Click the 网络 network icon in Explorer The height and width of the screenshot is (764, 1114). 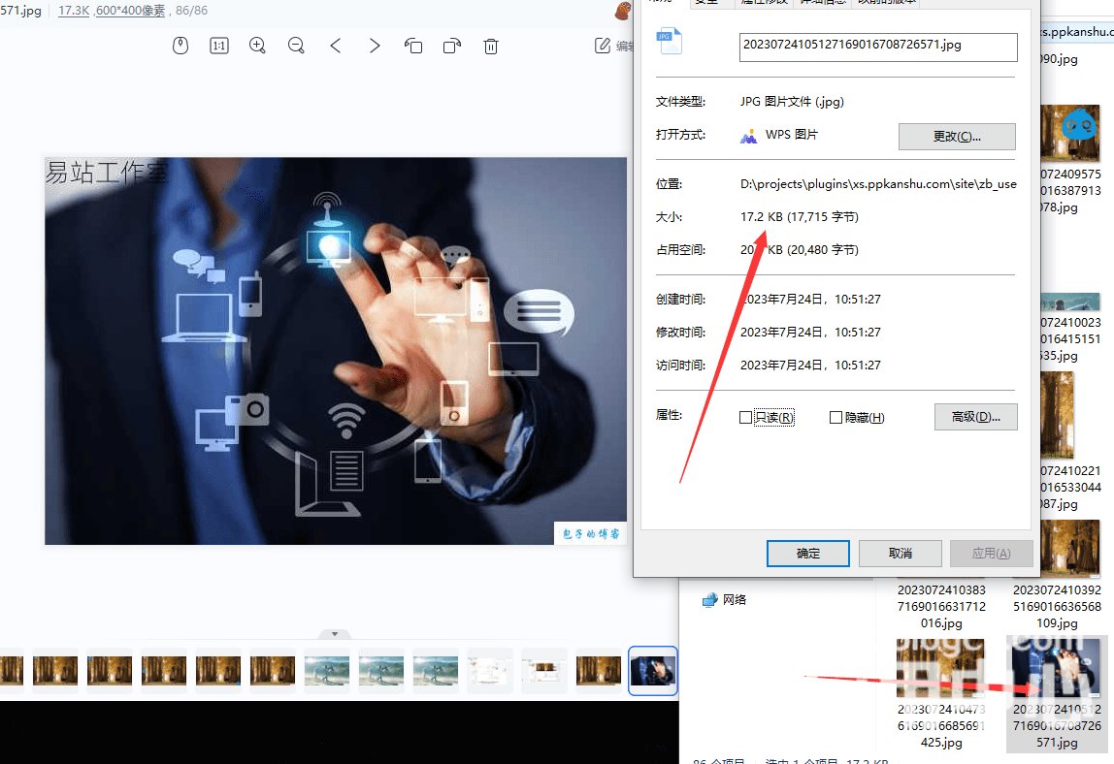tap(709, 600)
